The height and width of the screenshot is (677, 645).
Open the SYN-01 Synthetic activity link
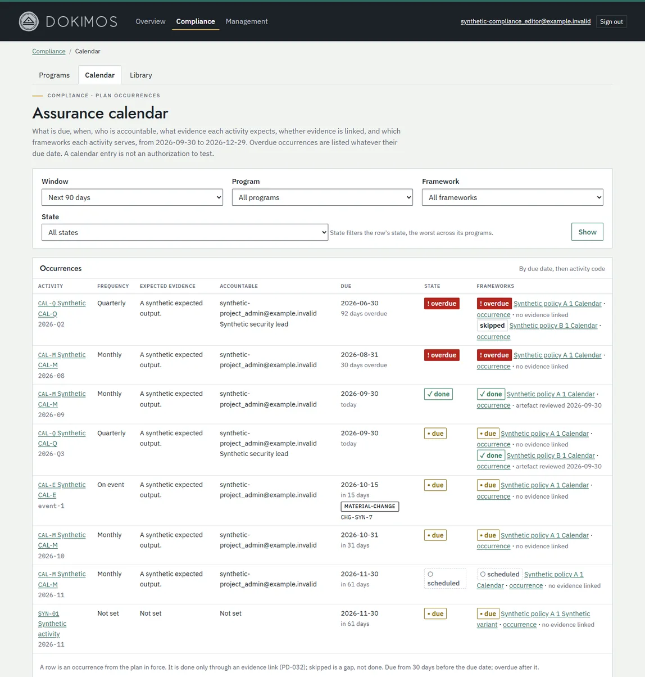click(x=52, y=624)
